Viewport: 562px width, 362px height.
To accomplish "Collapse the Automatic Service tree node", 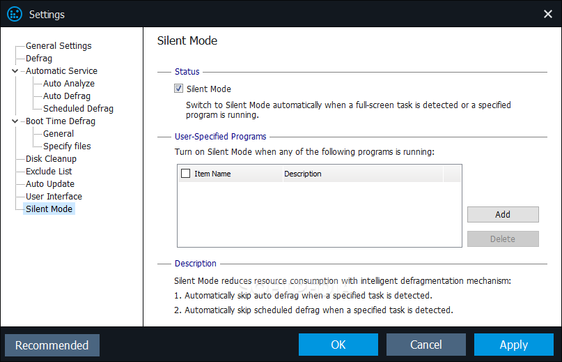I will coord(15,70).
